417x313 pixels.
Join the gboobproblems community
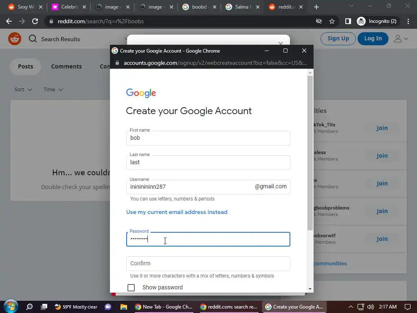(382, 211)
